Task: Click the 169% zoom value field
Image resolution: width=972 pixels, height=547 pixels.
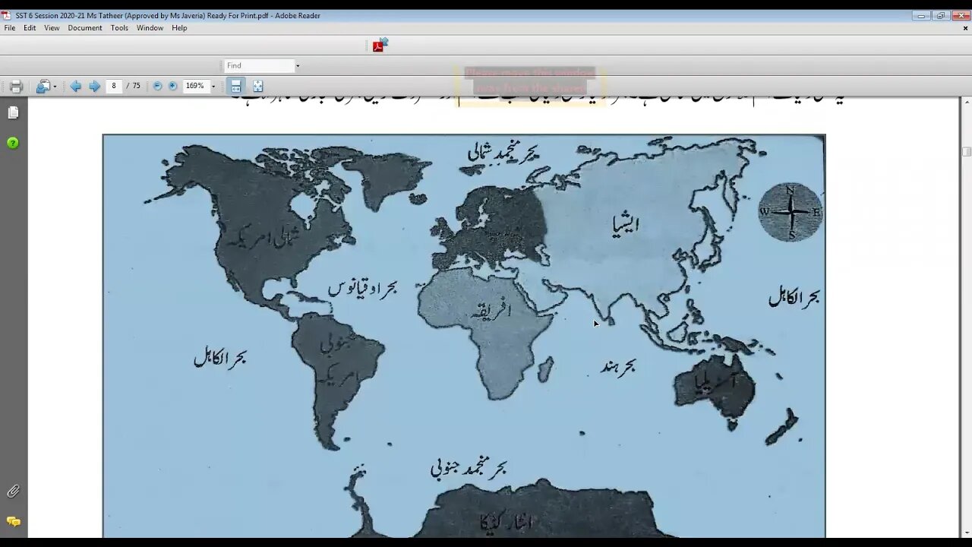Action: tap(195, 86)
